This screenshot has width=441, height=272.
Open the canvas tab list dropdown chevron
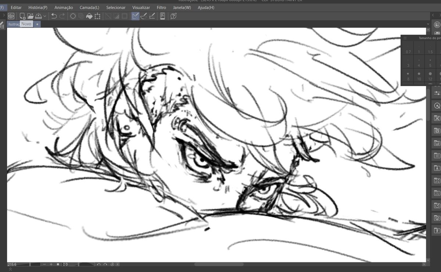click(428, 24)
